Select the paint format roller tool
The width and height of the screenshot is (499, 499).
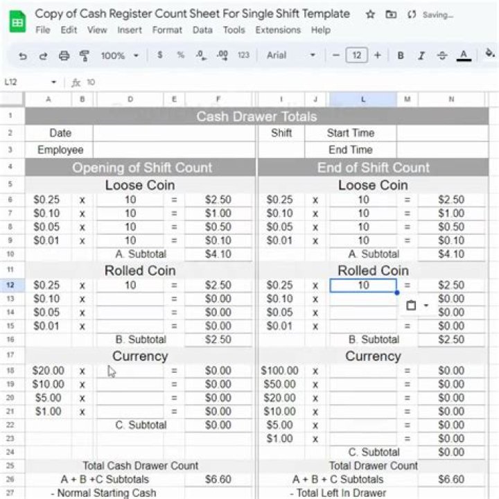(x=85, y=55)
